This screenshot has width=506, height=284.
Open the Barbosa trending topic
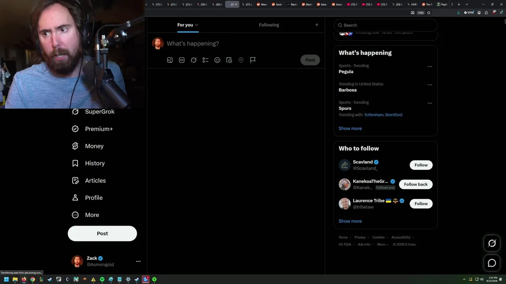(x=347, y=90)
